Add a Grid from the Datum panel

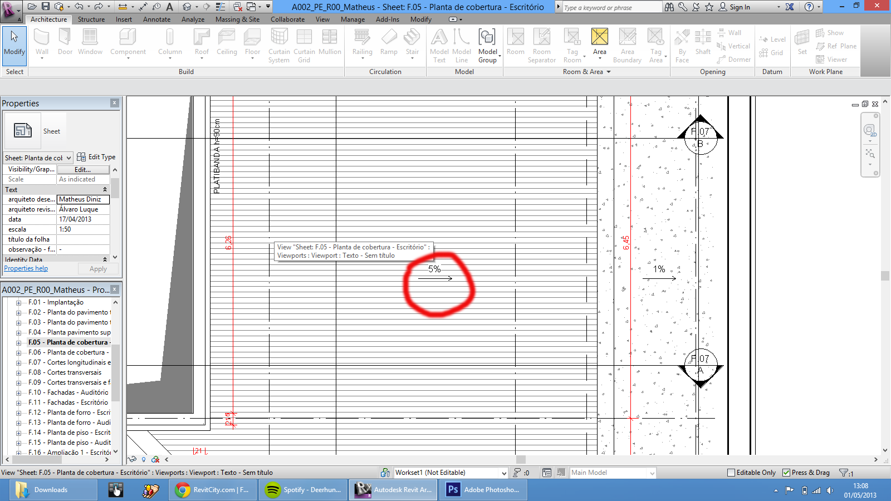tap(773, 53)
